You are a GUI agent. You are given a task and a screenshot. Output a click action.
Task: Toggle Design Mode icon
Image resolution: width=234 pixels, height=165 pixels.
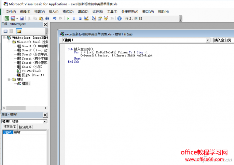[x=86, y=18]
